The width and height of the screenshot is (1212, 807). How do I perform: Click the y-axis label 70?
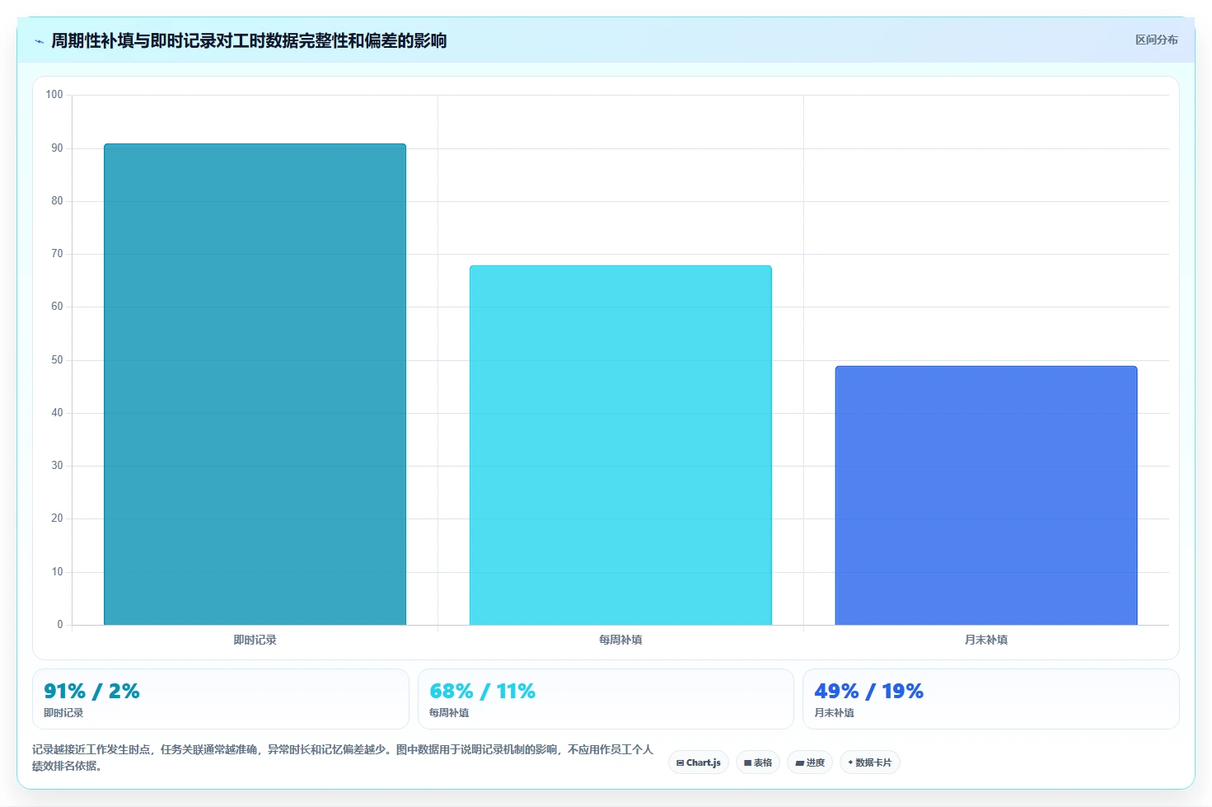click(57, 254)
